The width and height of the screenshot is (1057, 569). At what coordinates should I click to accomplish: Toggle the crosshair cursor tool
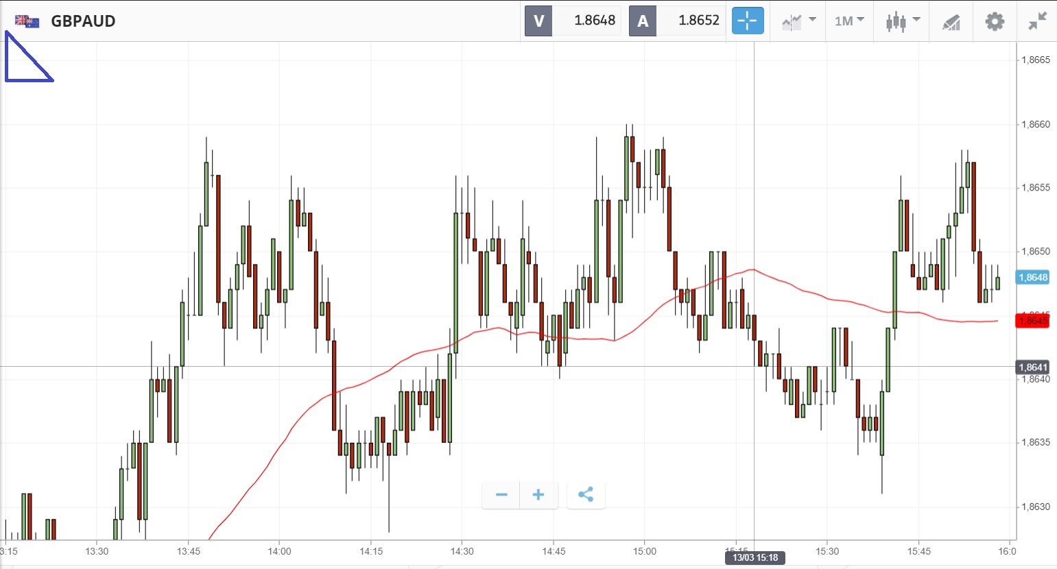tap(748, 21)
